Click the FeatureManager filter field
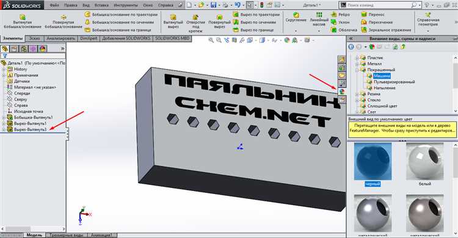This screenshot has width=458, height=238. (33, 56)
